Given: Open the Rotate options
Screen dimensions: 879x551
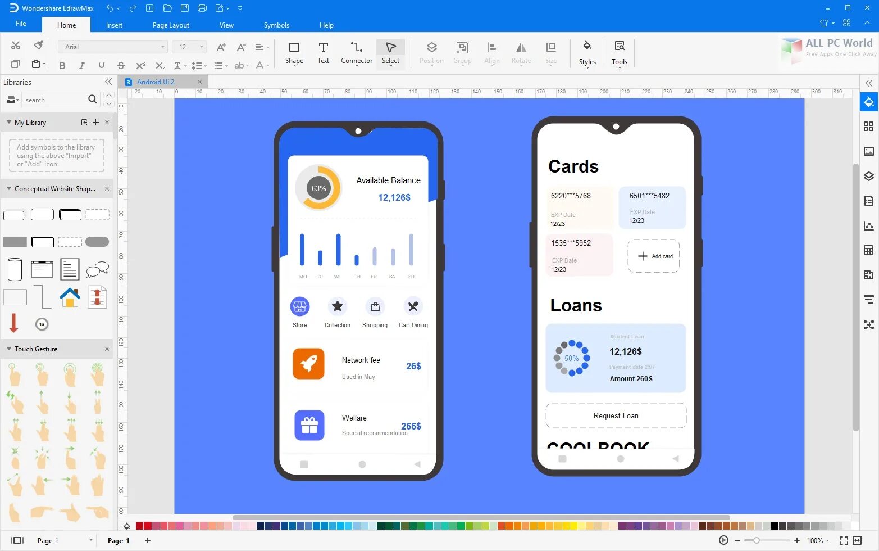Looking at the screenshot, I should point(521,53).
